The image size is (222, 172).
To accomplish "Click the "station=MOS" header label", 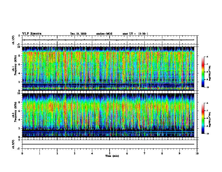I will [x=104, y=34].
